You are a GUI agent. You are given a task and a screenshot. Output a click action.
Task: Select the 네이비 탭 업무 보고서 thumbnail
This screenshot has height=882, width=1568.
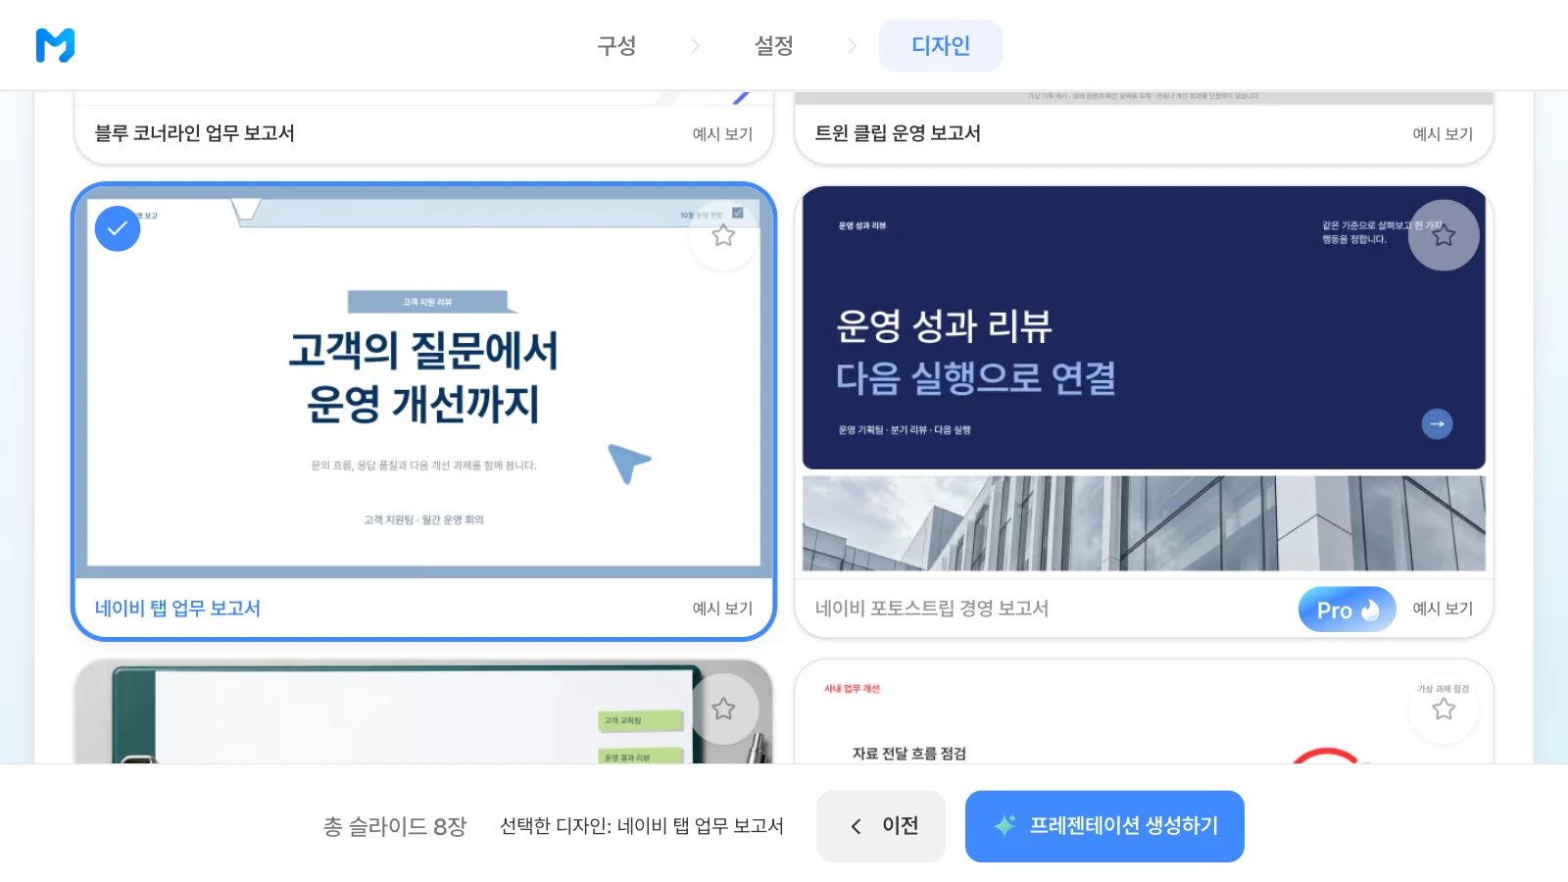pyautogui.click(x=423, y=382)
